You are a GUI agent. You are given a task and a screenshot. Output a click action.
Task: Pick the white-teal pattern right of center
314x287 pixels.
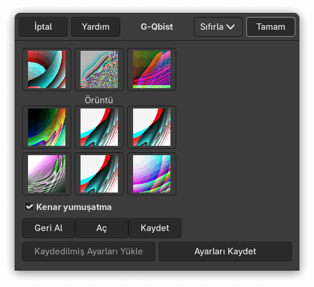click(152, 127)
